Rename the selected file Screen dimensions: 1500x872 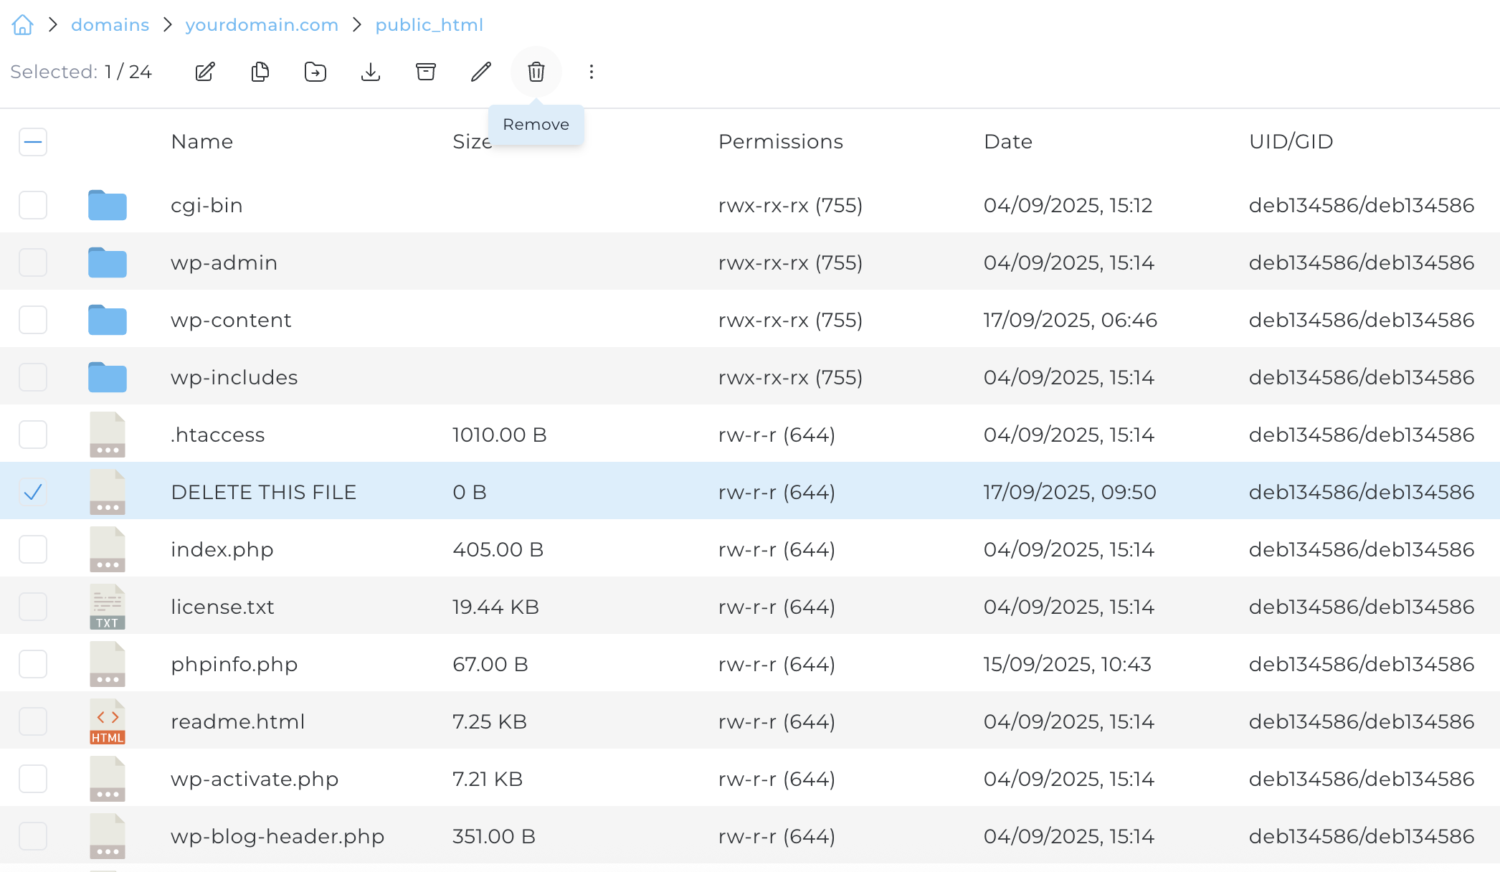[x=205, y=72]
